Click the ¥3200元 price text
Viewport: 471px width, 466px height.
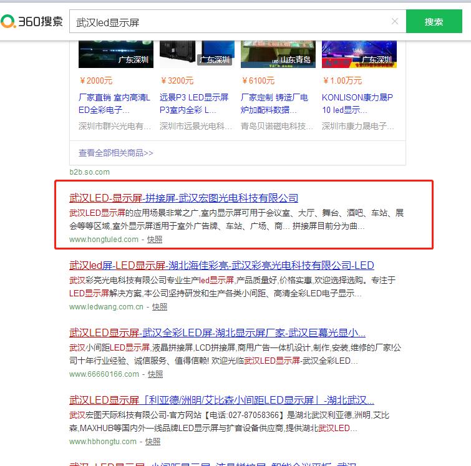click(177, 80)
